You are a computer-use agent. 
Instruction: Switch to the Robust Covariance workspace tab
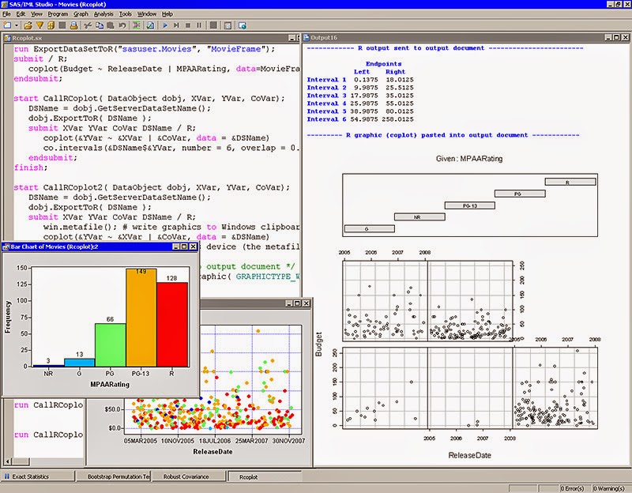click(188, 476)
